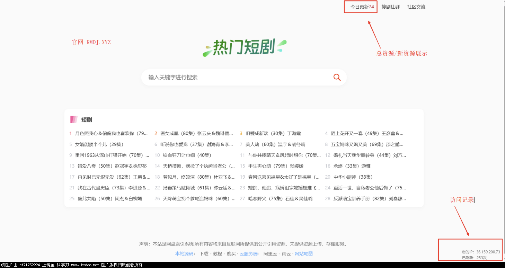Open drama 2 医女成凰（80集）
This screenshot has width=505, height=268.
[197, 133]
